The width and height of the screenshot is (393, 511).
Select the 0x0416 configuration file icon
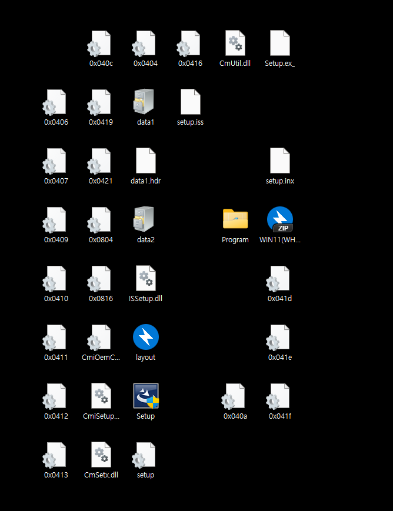click(x=188, y=44)
